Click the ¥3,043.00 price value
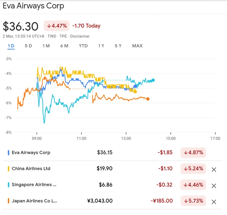Image resolution: width=227 pixels, height=215 pixels. tap(100, 201)
